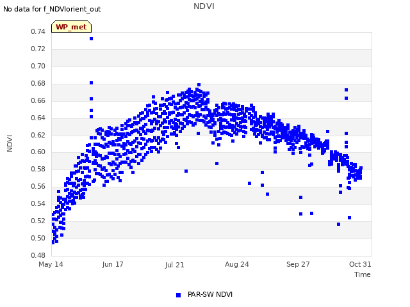Click the Time axis title

point(362,274)
